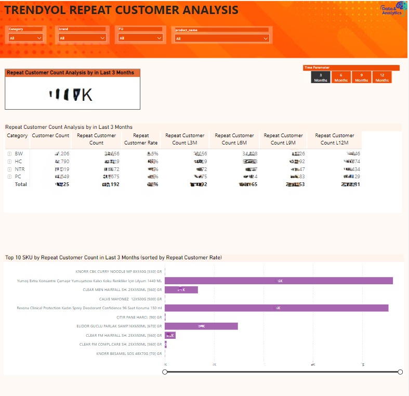The image size is (409, 396).
Task: Select the 3 Months time parameter
Action: [321, 77]
